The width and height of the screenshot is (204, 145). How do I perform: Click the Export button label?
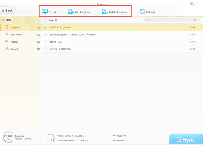coord(52,12)
